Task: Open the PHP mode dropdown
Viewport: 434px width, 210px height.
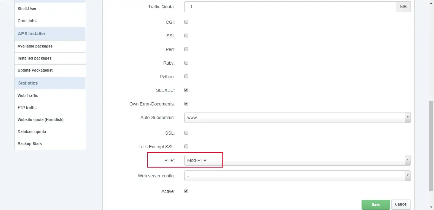Action: (407, 160)
